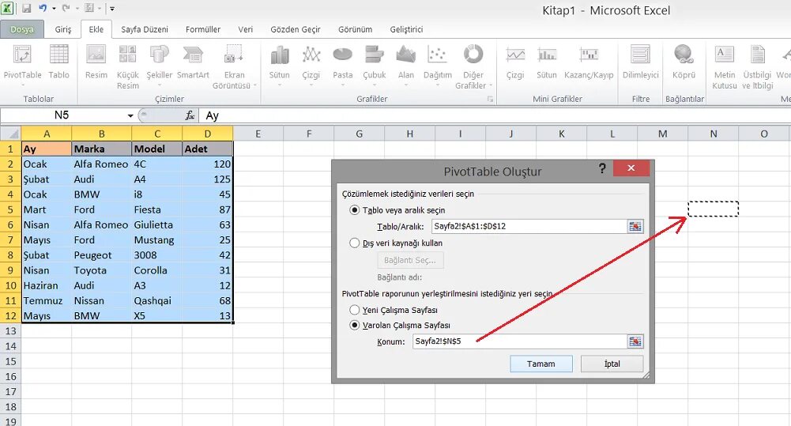Select column E header
The image size is (791, 426).
pos(258,134)
